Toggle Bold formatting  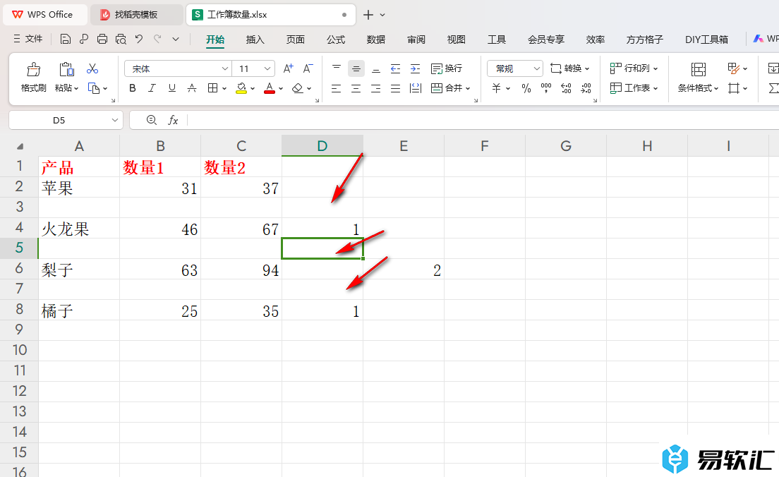[132, 88]
